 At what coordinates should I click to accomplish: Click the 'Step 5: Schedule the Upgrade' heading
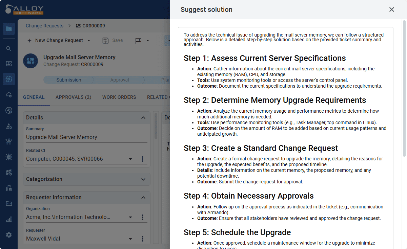(x=237, y=232)
